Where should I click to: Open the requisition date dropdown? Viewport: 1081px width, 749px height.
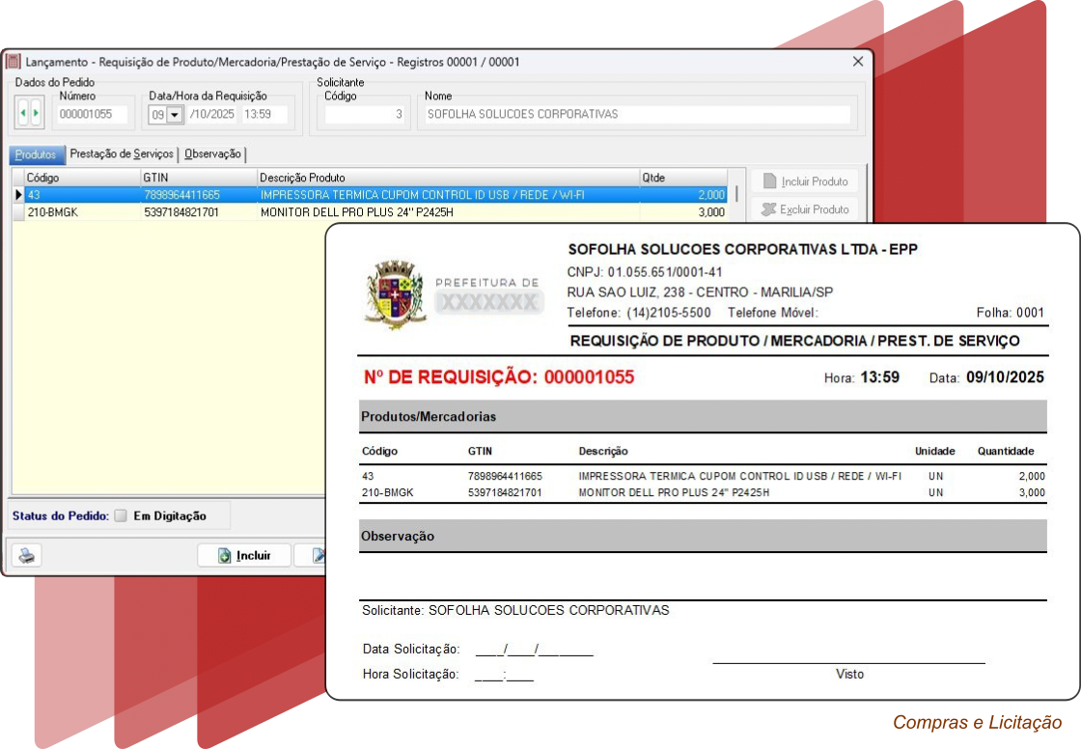pos(175,115)
